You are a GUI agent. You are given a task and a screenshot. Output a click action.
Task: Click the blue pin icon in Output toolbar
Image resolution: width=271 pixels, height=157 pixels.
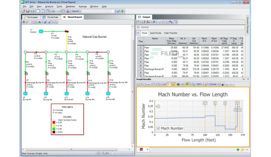[x=154, y=22]
